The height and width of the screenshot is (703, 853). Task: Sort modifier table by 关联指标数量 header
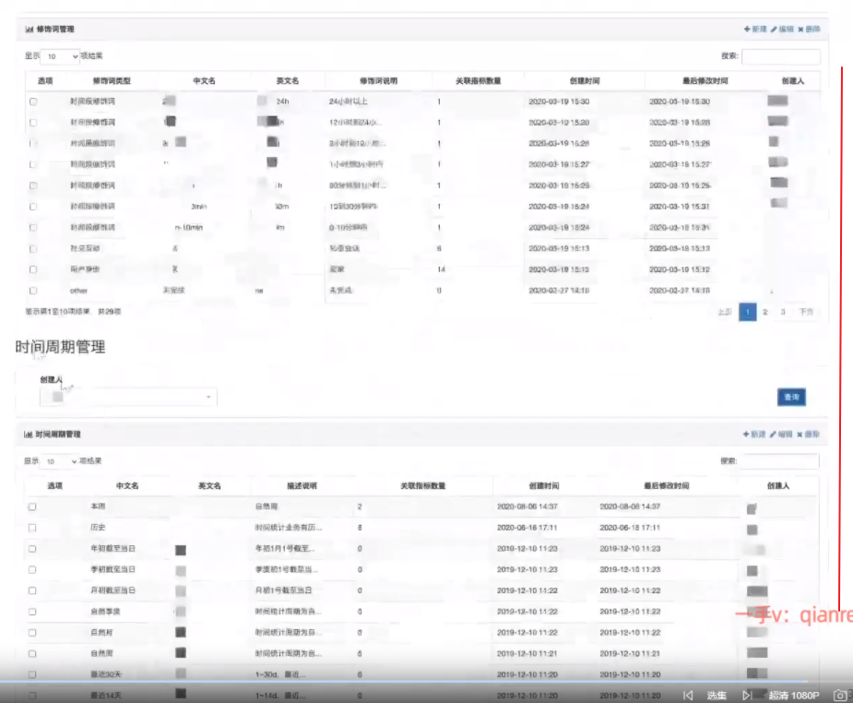pos(479,81)
